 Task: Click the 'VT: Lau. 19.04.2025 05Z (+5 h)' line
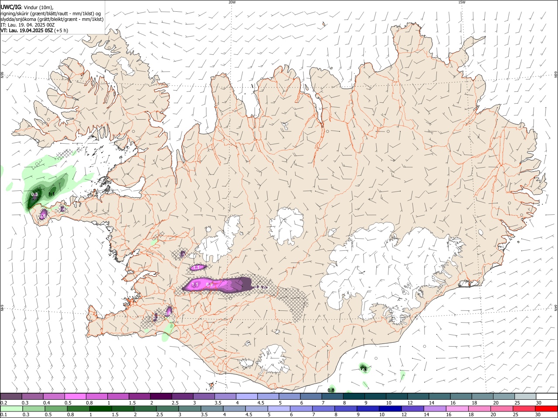click(x=34, y=30)
